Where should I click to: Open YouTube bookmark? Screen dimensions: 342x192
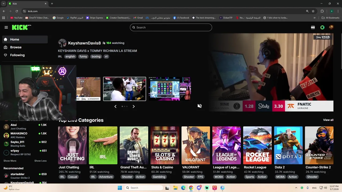(16, 18)
